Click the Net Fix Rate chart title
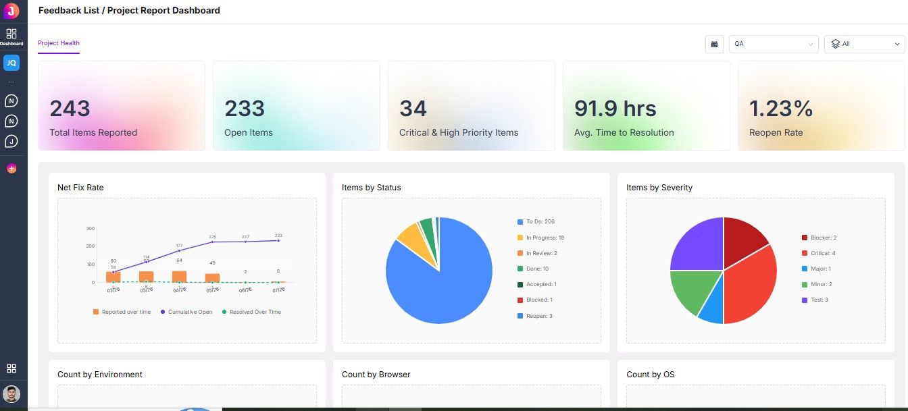Image resolution: width=908 pixels, height=411 pixels. (x=80, y=187)
